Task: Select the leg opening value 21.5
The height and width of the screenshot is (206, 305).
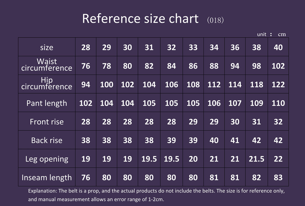Action: coord(257,159)
